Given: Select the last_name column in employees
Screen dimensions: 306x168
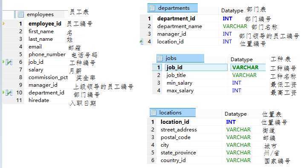Looking at the screenshot, I should click(x=40, y=39).
